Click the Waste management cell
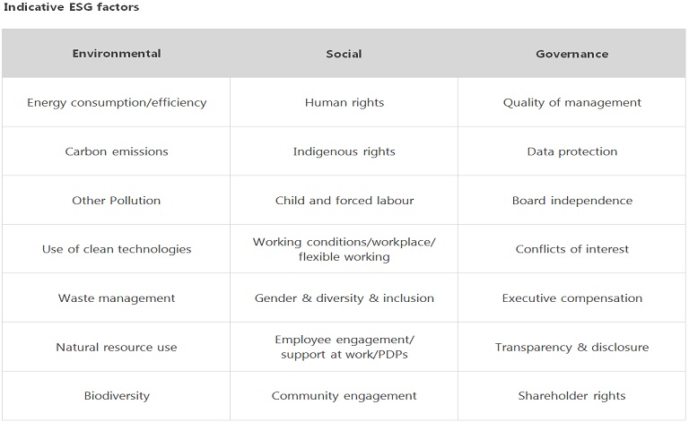This screenshot has height=422, width=689. [117, 297]
